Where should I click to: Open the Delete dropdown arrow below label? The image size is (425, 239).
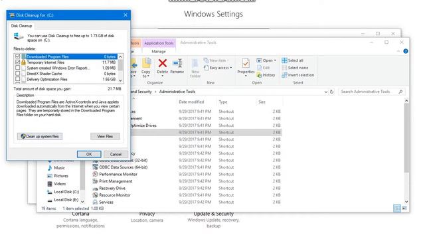coord(162,76)
